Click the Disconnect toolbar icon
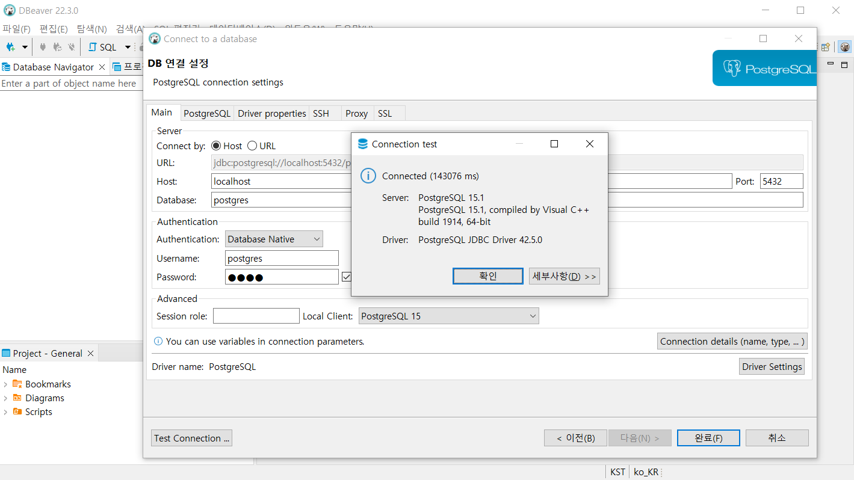Viewport: 854px width, 480px height. coord(72,47)
